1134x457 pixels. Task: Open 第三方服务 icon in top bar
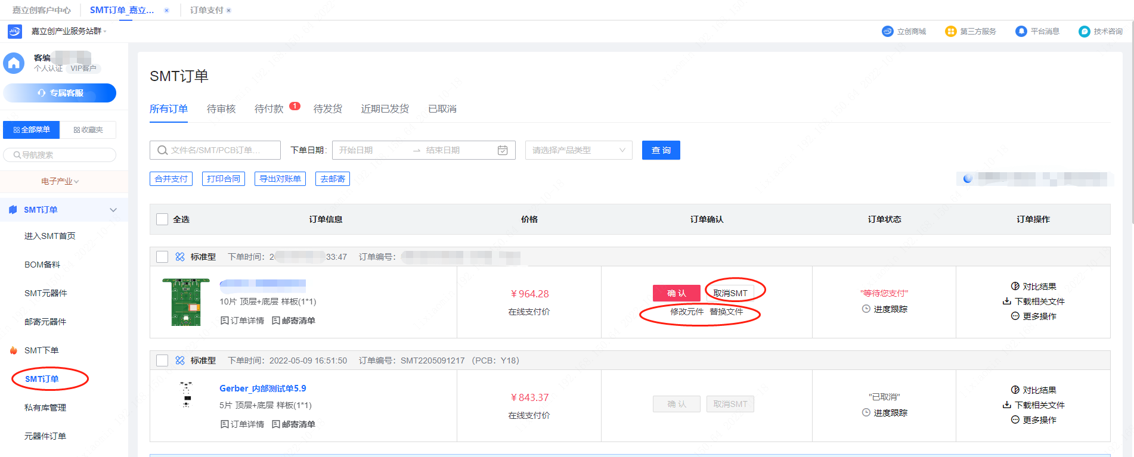point(950,32)
